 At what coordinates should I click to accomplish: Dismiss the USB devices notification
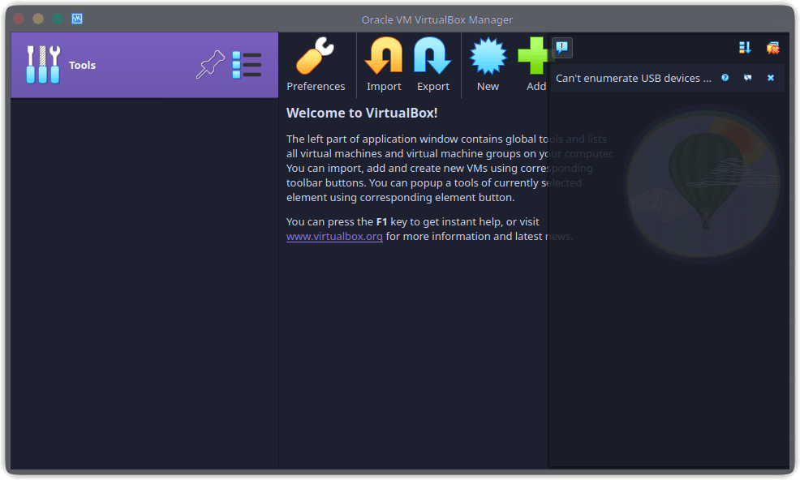coord(771,78)
